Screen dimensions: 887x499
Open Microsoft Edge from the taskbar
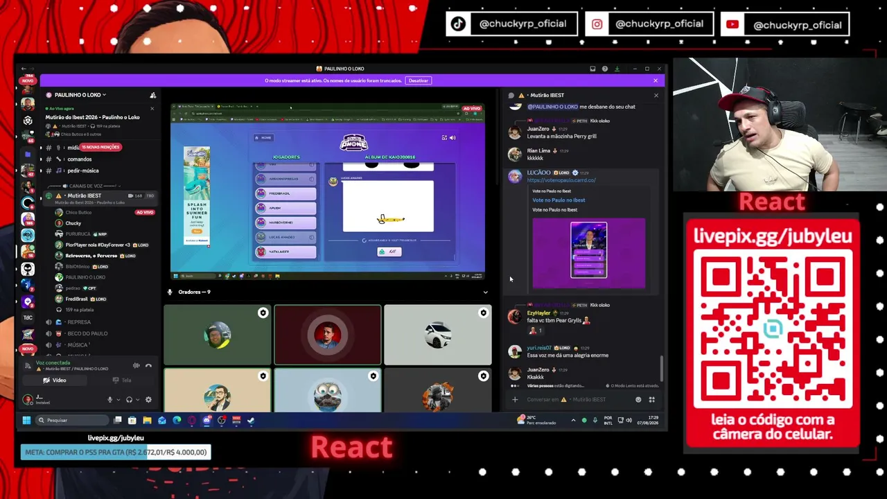(177, 420)
